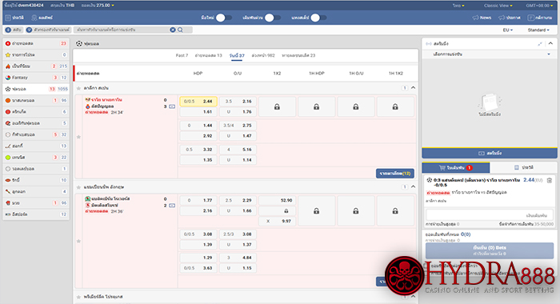Screen dimensions: 560x304
Task: Open the history tab in bet slip
Action: pyautogui.click(x=523, y=167)
